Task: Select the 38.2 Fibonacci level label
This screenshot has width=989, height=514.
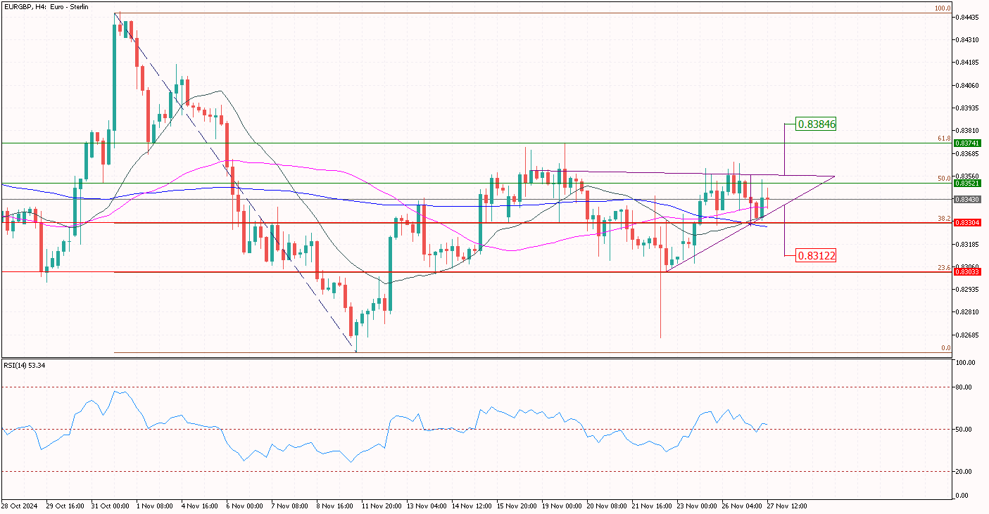Action: coord(945,219)
